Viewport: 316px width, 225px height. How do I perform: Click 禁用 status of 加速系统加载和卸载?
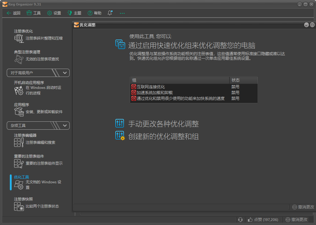tap(235, 93)
